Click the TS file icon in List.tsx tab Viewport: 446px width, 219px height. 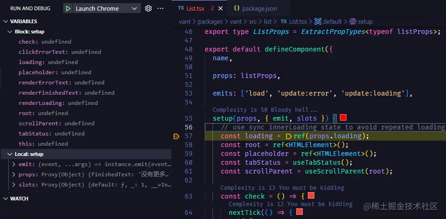coord(181,8)
